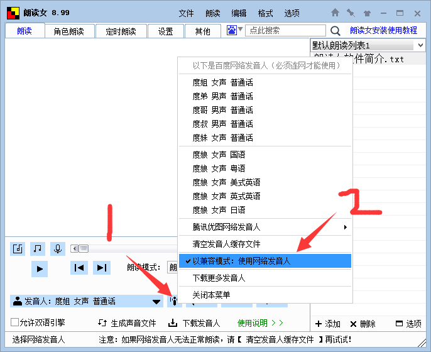
Task: Open the skin shirt icon
Action: pos(367,13)
